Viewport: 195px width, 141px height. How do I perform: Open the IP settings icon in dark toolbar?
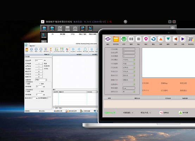point(83,29)
